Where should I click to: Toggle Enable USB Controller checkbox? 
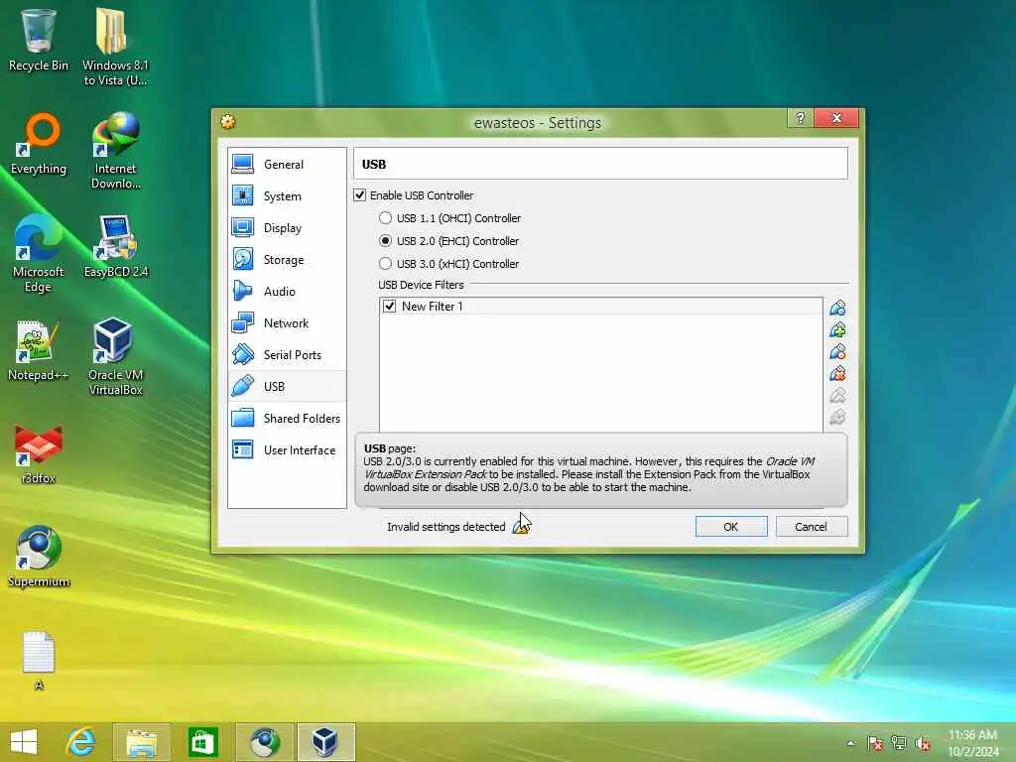coord(359,195)
